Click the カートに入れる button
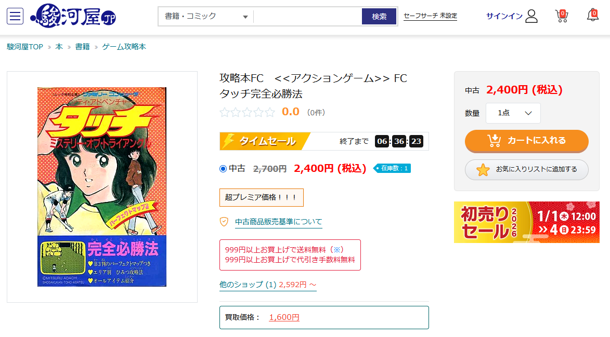Image resolution: width=610 pixels, height=337 pixels. 526,141
